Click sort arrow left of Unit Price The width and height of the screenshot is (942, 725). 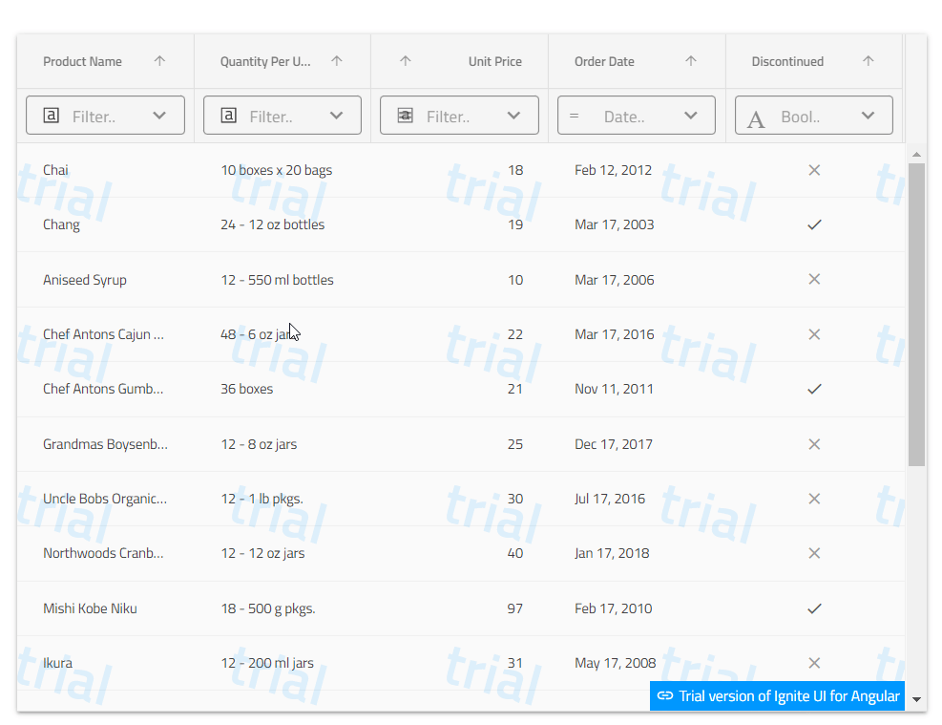406,61
